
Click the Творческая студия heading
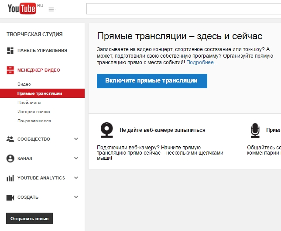click(34, 34)
